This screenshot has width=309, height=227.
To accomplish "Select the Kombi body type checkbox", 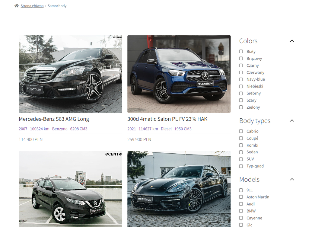I will (x=241, y=145).
